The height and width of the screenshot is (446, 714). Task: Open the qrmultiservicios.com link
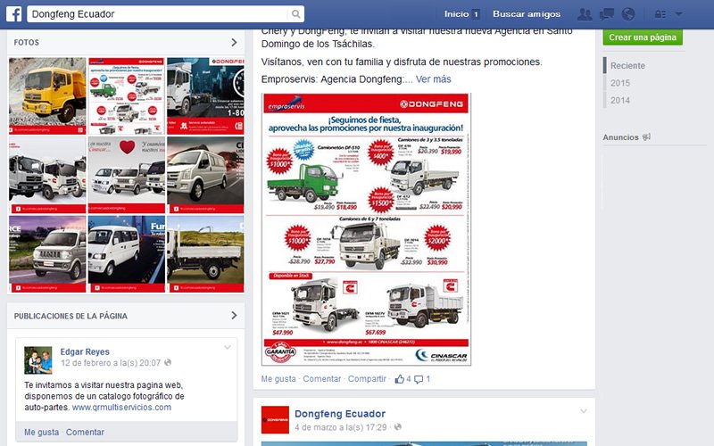click(x=121, y=408)
